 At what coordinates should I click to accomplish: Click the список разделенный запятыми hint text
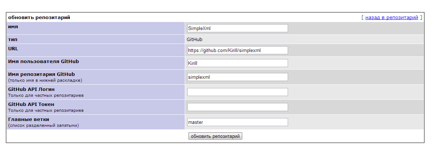44,125
